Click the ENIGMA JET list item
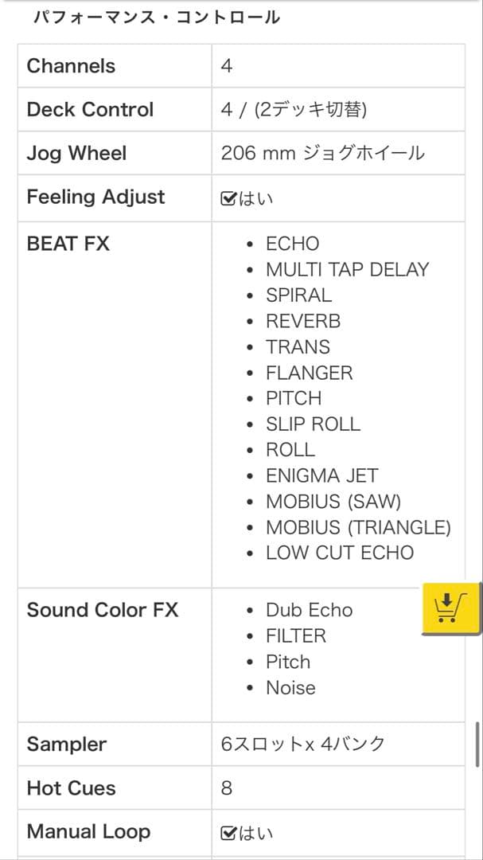 point(321,475)
